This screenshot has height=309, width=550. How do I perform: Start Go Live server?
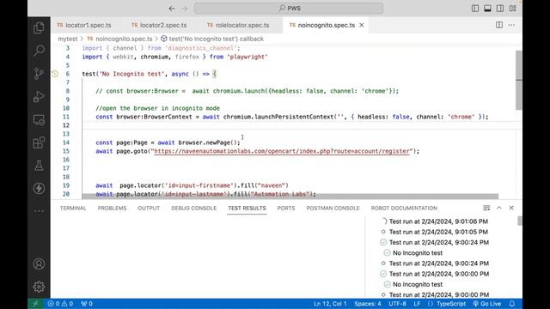(487, 304)
